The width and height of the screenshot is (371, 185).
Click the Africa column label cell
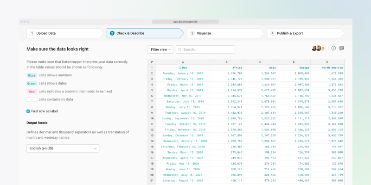[226, 68]
